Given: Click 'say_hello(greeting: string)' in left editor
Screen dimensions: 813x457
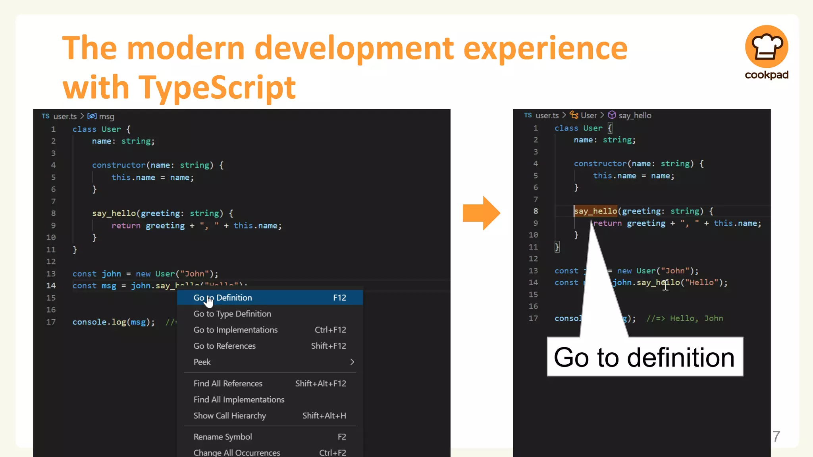Looking at the screenshot, I should [x=158, y=213].
